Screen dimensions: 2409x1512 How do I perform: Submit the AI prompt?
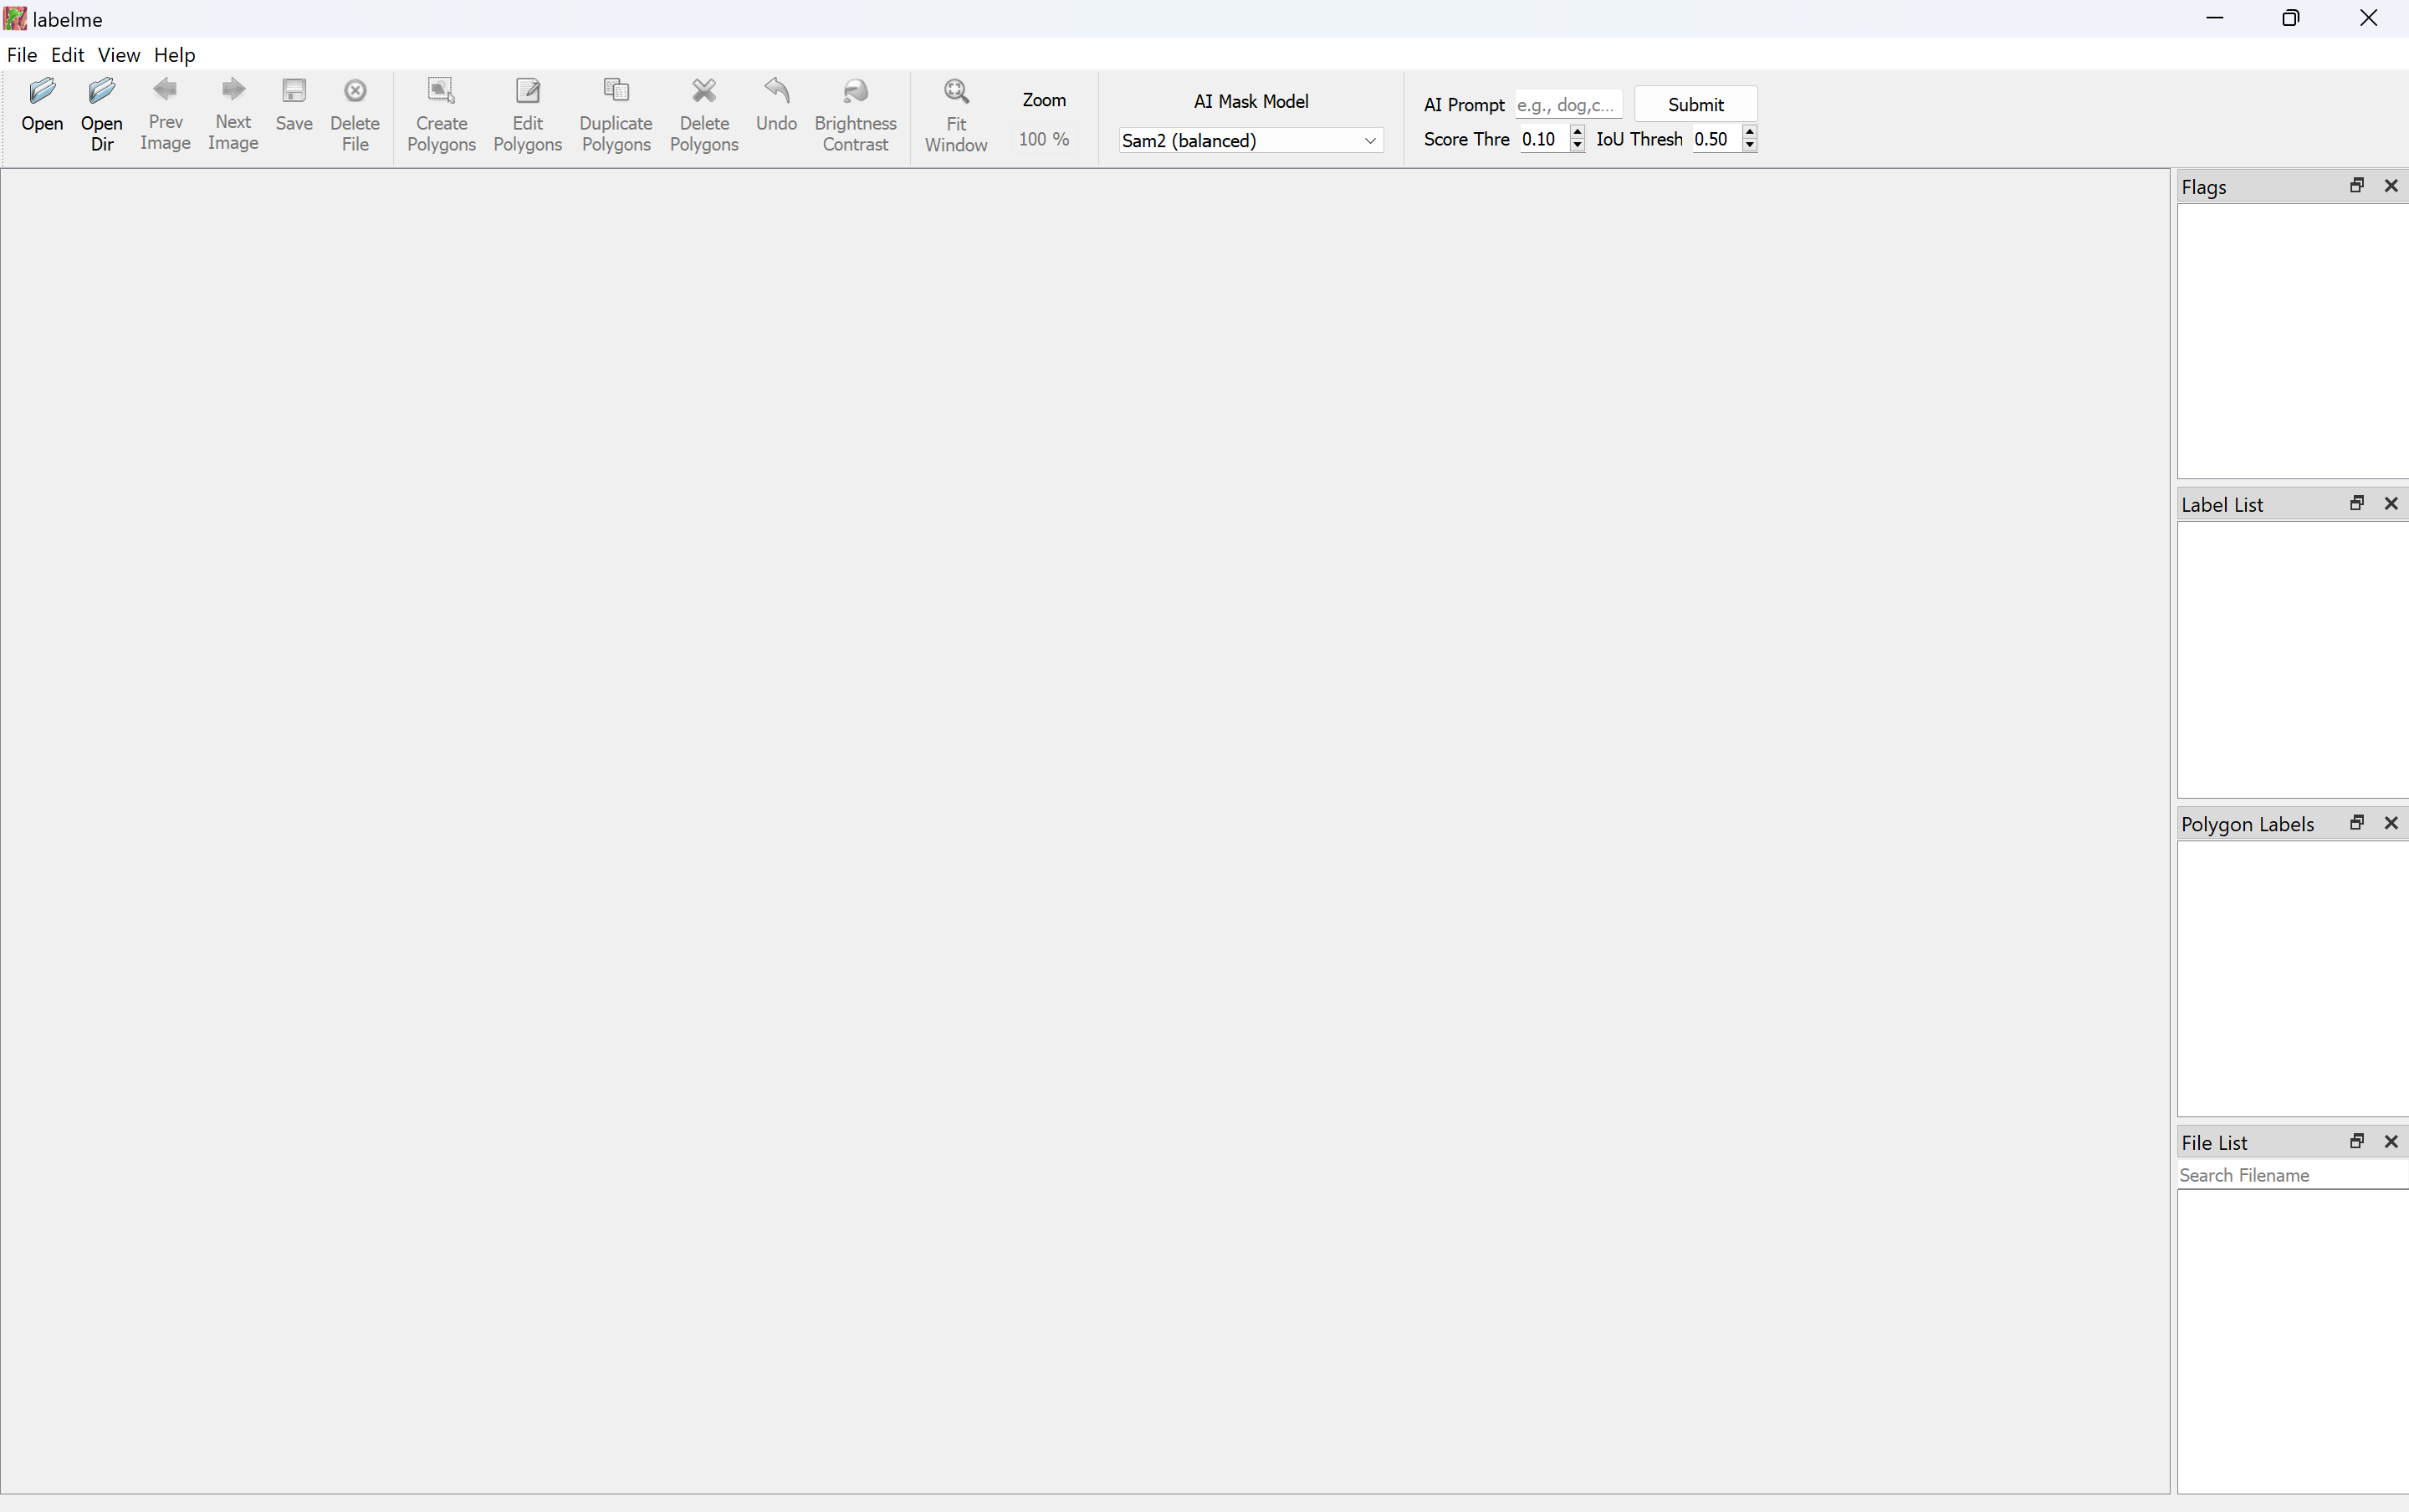click(1695, 105)
